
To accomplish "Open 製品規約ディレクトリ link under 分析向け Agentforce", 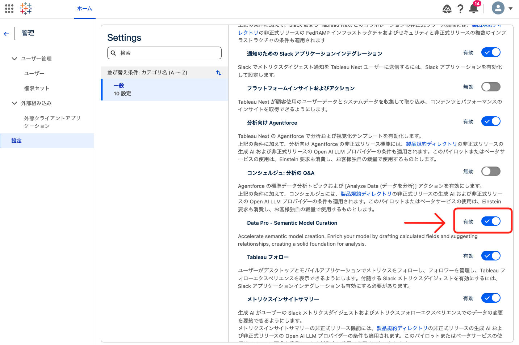I will pyautogui.click(x=431, y=144).
